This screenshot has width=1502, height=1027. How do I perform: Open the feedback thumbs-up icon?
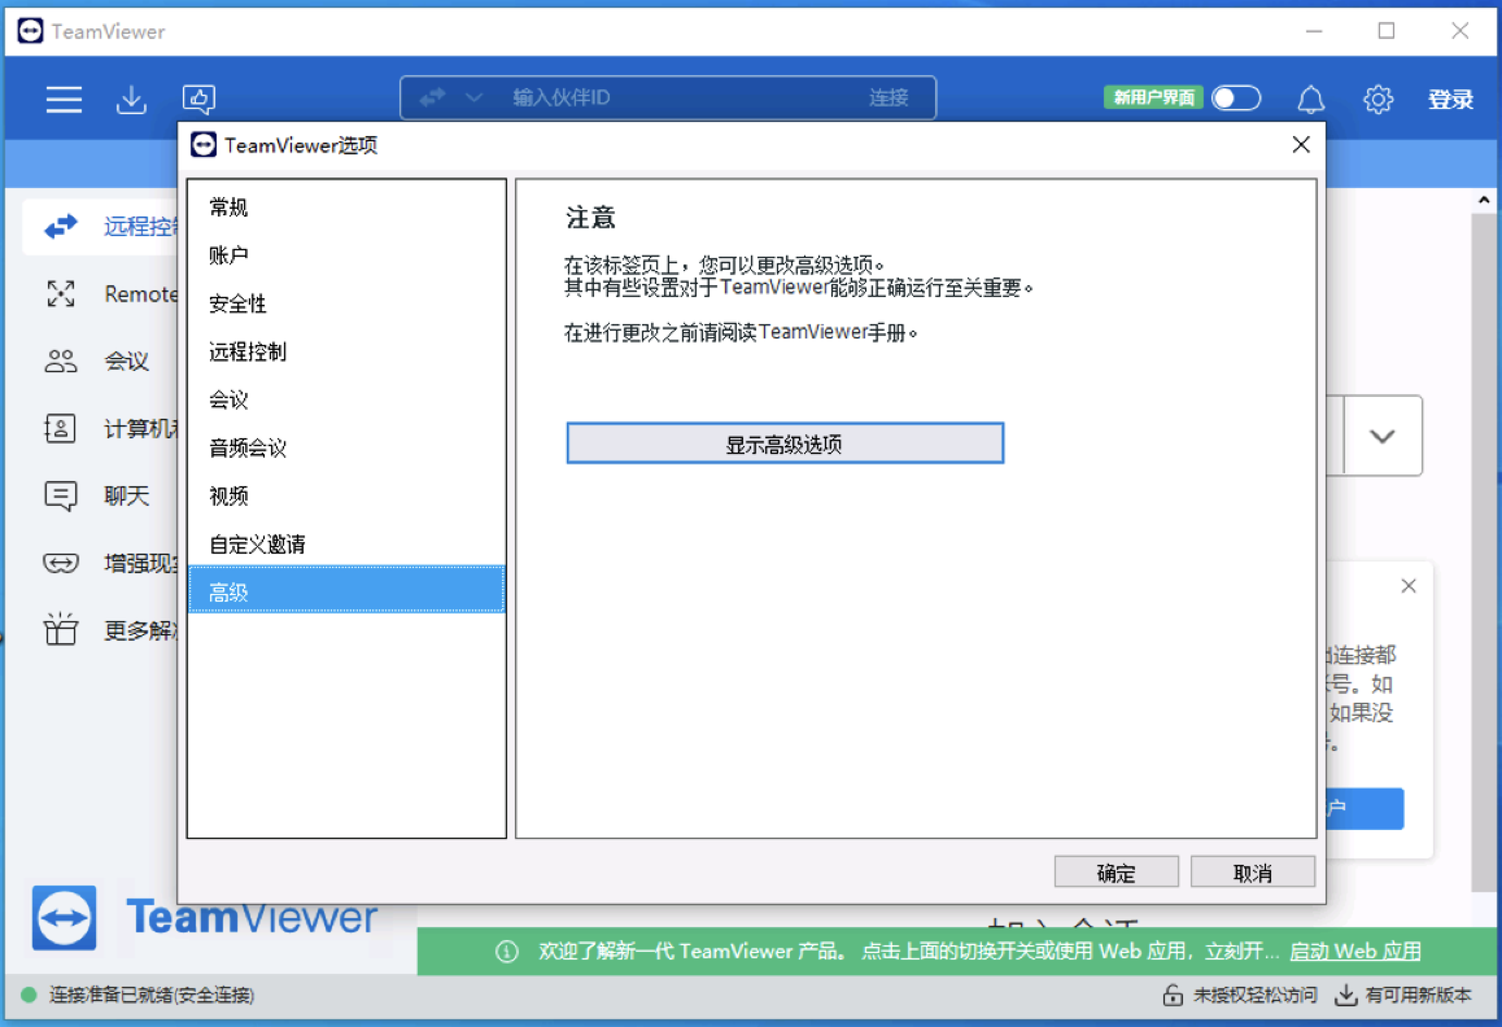(198, 99)
